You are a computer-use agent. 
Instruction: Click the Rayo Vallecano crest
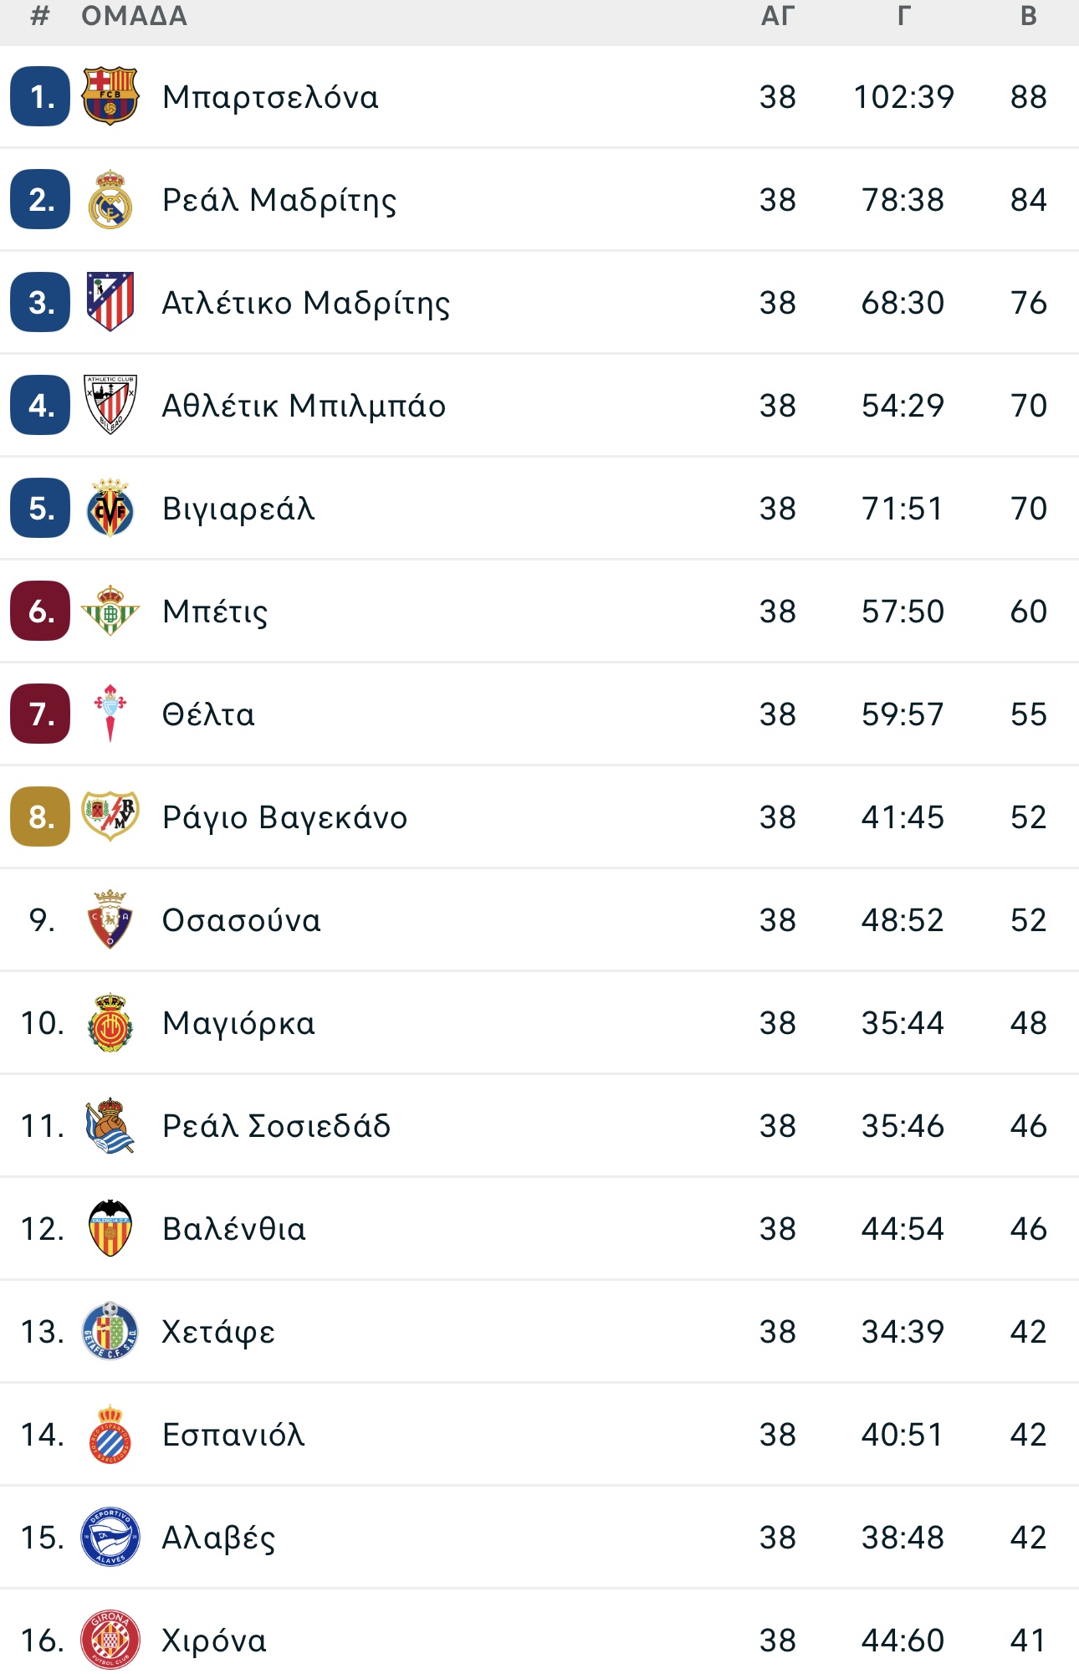[110, 817]
